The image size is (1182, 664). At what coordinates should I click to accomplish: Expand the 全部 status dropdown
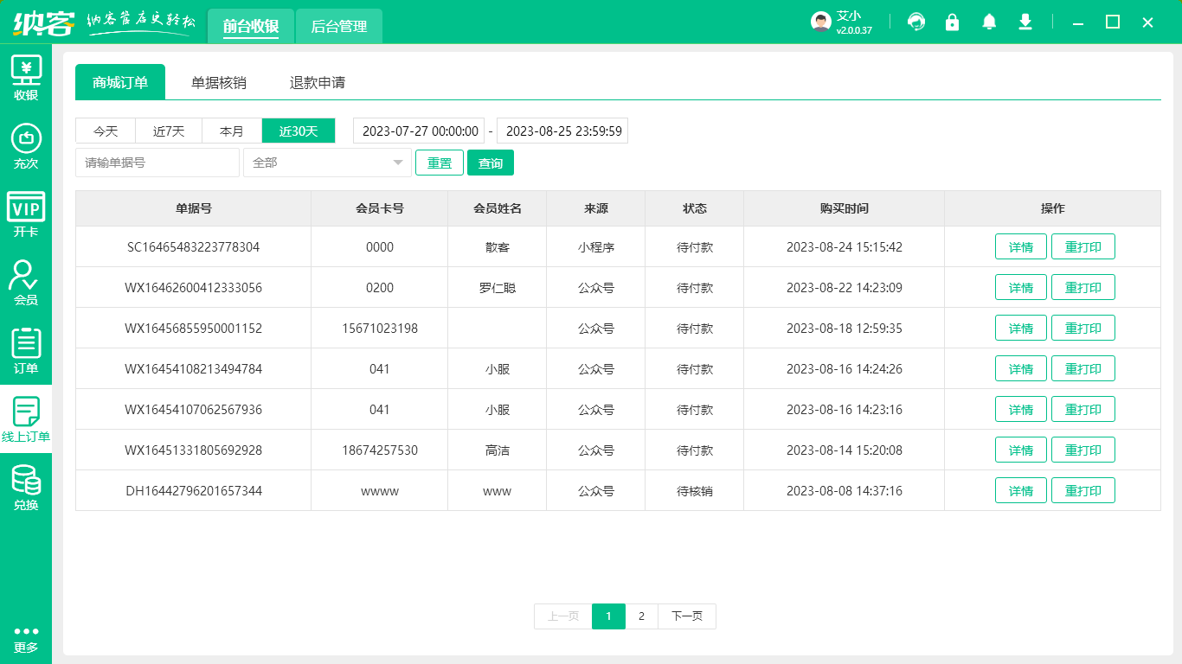coord(327,163)
